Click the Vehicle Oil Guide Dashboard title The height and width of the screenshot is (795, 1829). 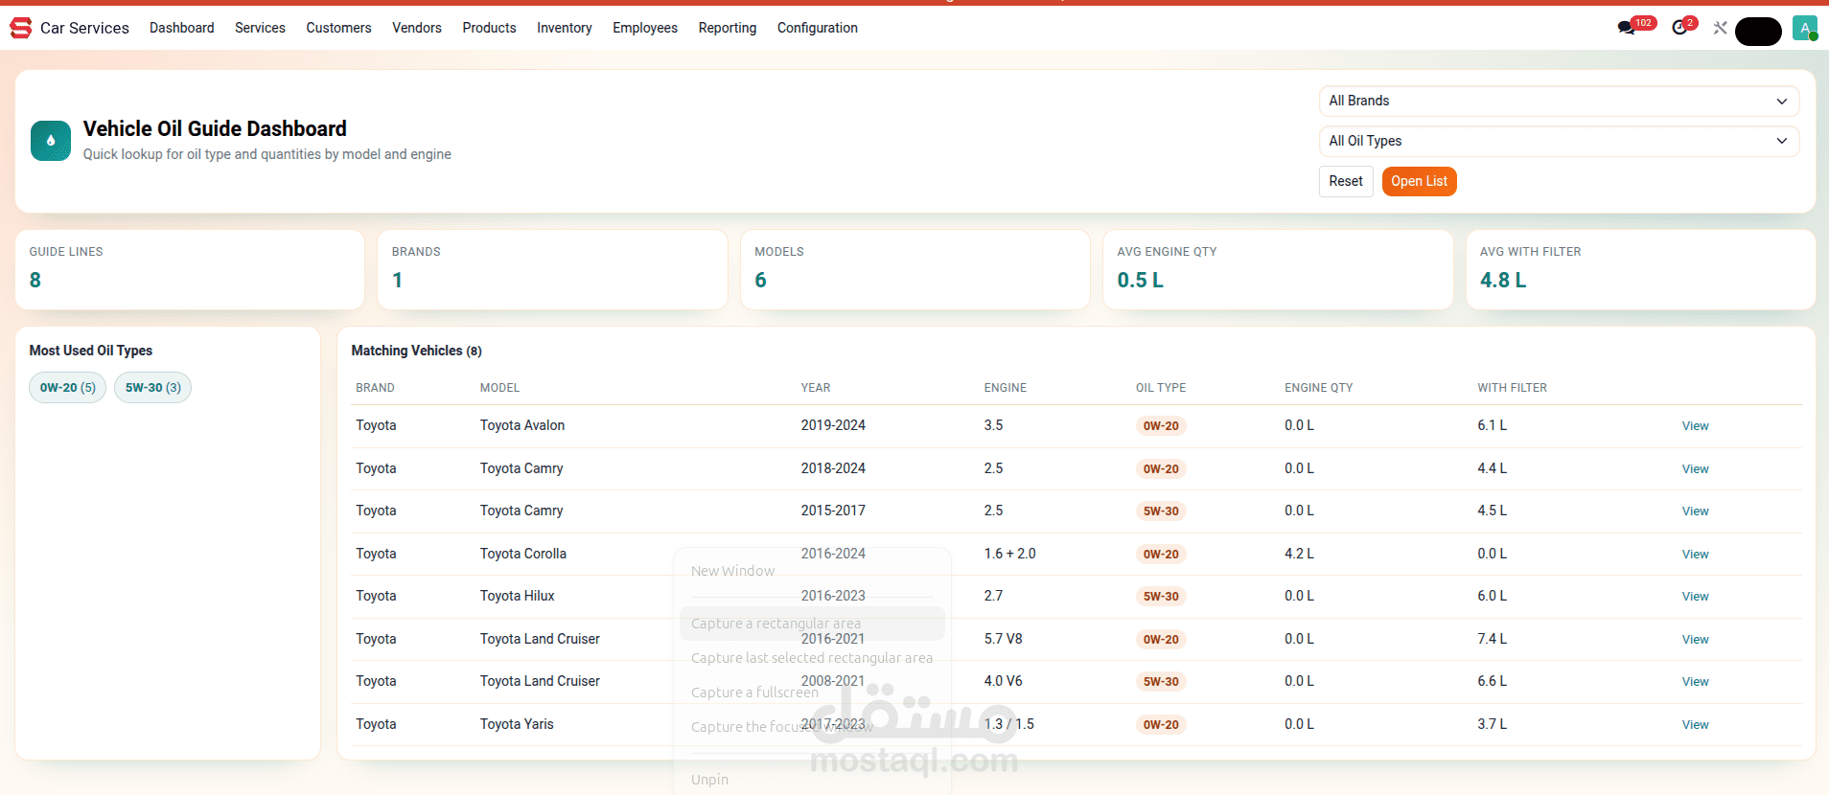pyautogui.click(x=215, y=128)
